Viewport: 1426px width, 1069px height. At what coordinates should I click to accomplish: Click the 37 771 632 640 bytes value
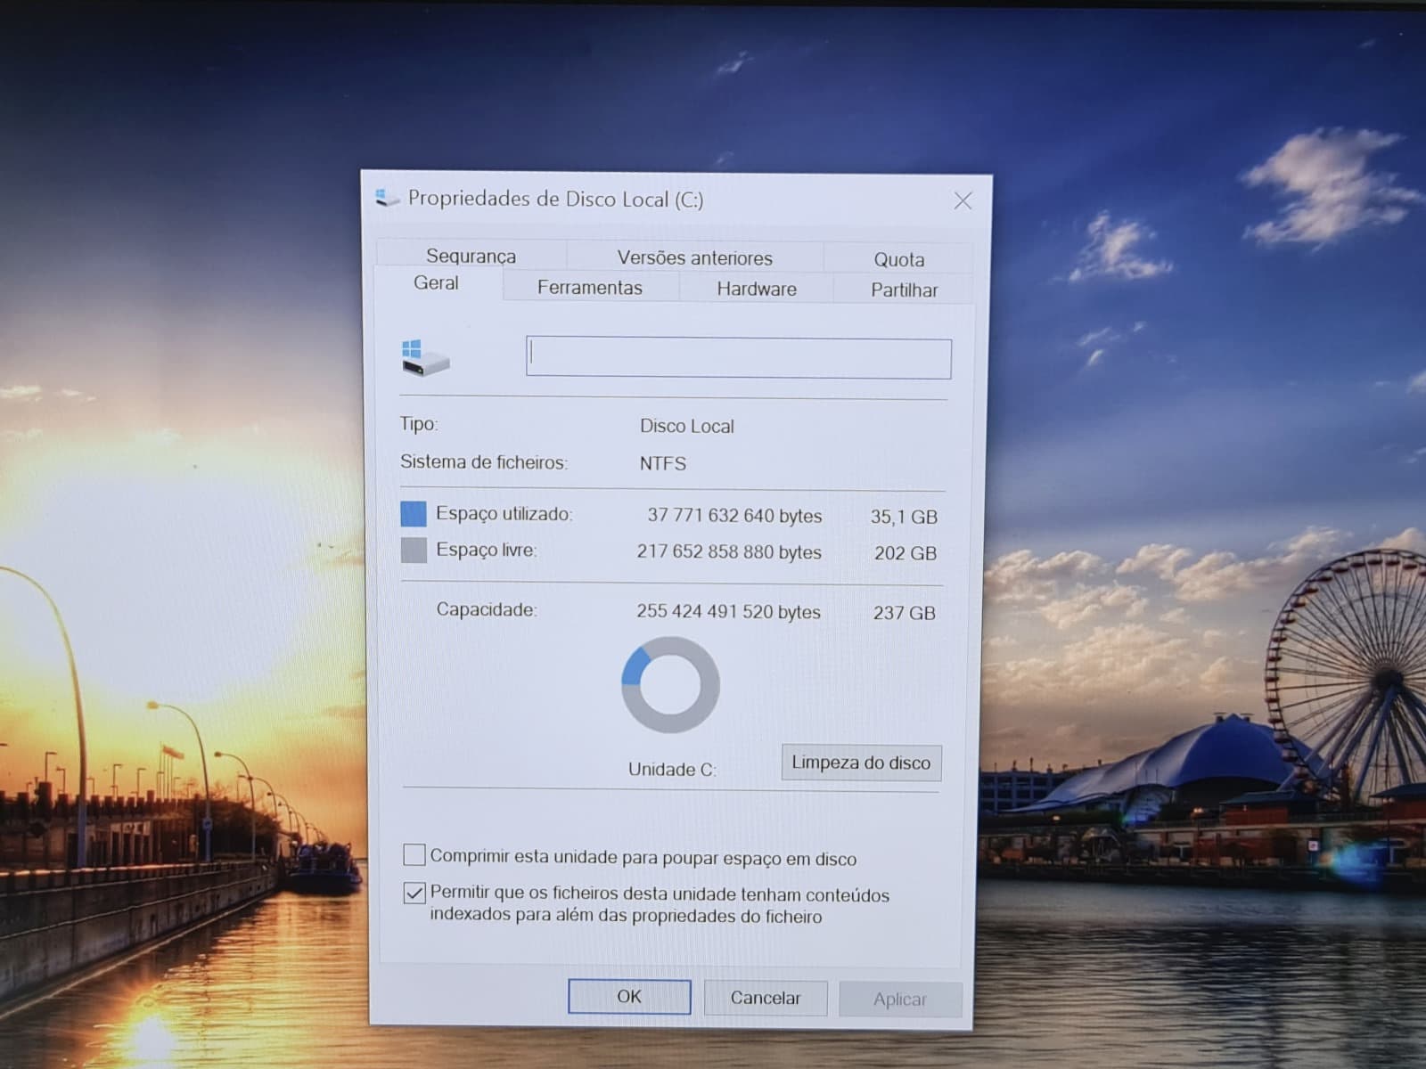tap(734, 515)
